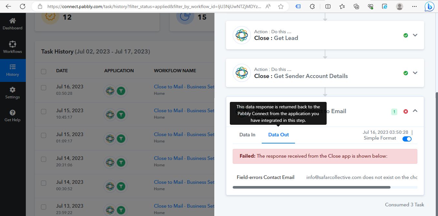Click green success icon on Get Sender Account Details
The width and height of the screenshot is (438, 216).
click(406, 73)
